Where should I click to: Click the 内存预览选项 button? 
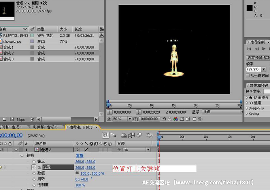click(x=258, y=57)
